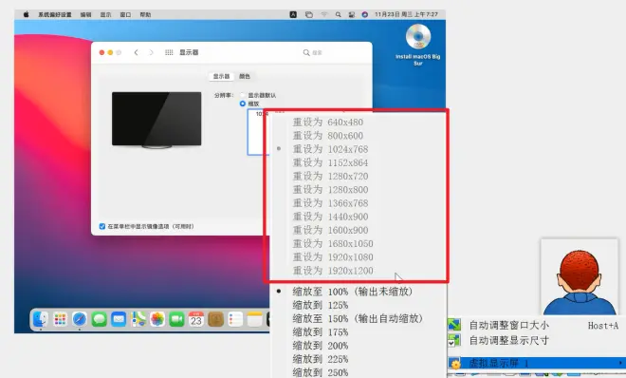
Task: Choose 重设为 1152x864
Action: point(330,163)
